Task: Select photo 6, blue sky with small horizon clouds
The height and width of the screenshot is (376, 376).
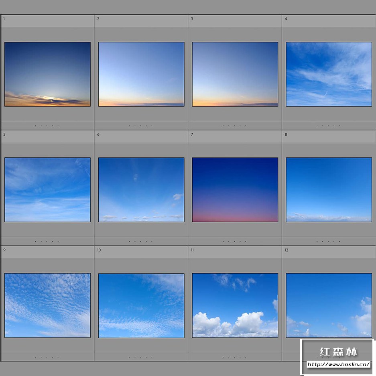Action: (141, 190)
